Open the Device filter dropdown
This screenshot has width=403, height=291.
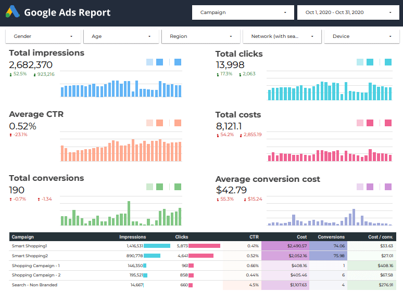(x=362, y=36)
